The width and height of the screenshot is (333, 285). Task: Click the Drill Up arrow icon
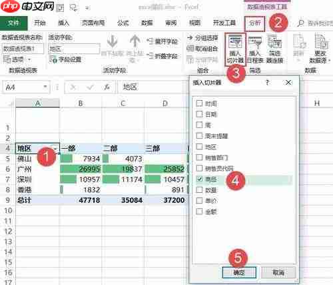(x=135, y=41)
